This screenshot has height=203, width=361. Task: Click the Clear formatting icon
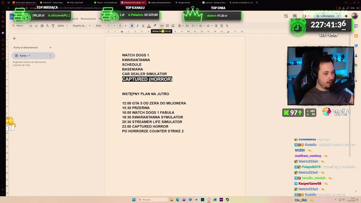[x=227, y=26]
